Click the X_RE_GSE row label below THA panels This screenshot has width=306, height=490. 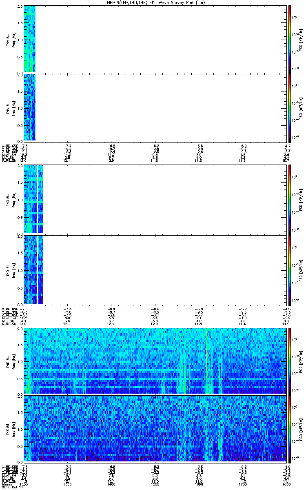9,145
